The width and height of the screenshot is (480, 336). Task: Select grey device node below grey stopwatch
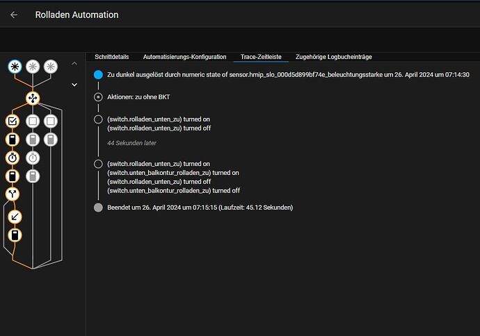33,176
